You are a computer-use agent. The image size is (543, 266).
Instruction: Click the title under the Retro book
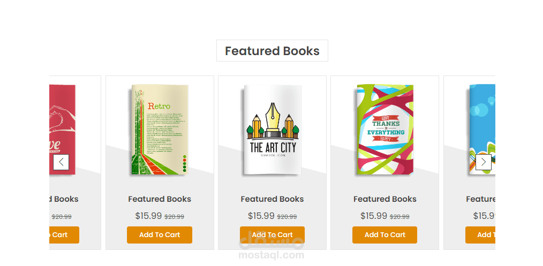[x=160, y=199]
